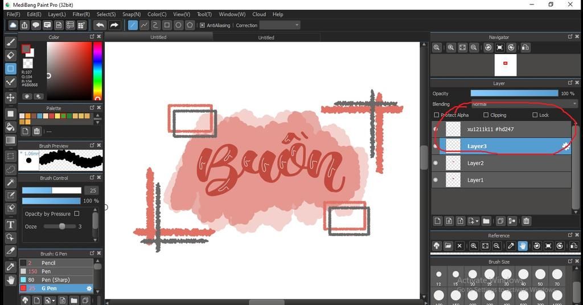Select brush size 70 preset
This screenshot has height=305, width=583.
[x=557, y=276]
